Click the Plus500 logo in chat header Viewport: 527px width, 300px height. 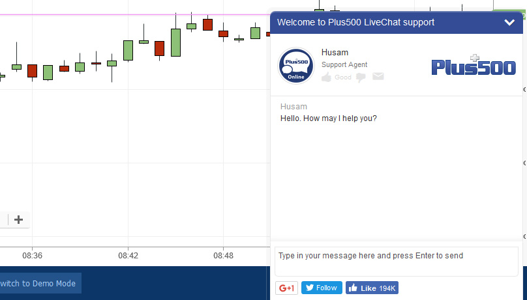pos(474,65)
